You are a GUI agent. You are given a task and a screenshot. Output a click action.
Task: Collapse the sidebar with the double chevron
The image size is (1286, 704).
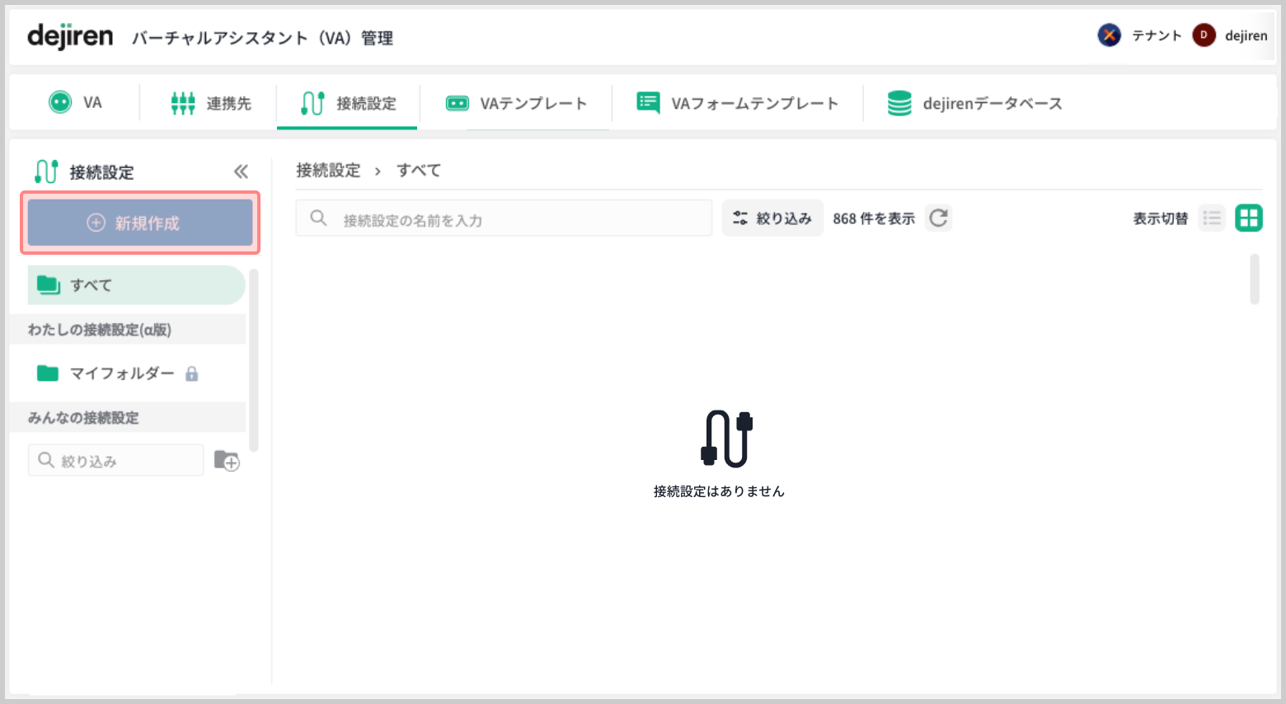coord(241,171)
